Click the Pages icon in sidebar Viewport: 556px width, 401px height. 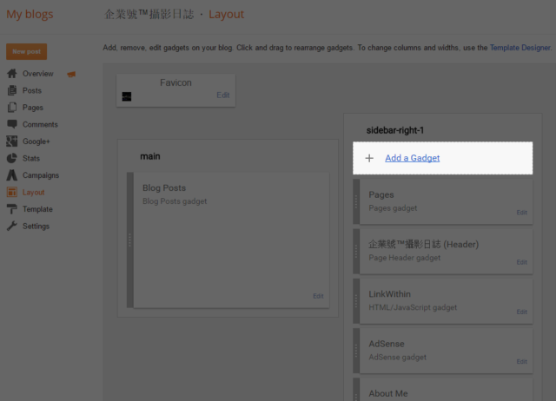pyautogui.click(x=11, y=108)
